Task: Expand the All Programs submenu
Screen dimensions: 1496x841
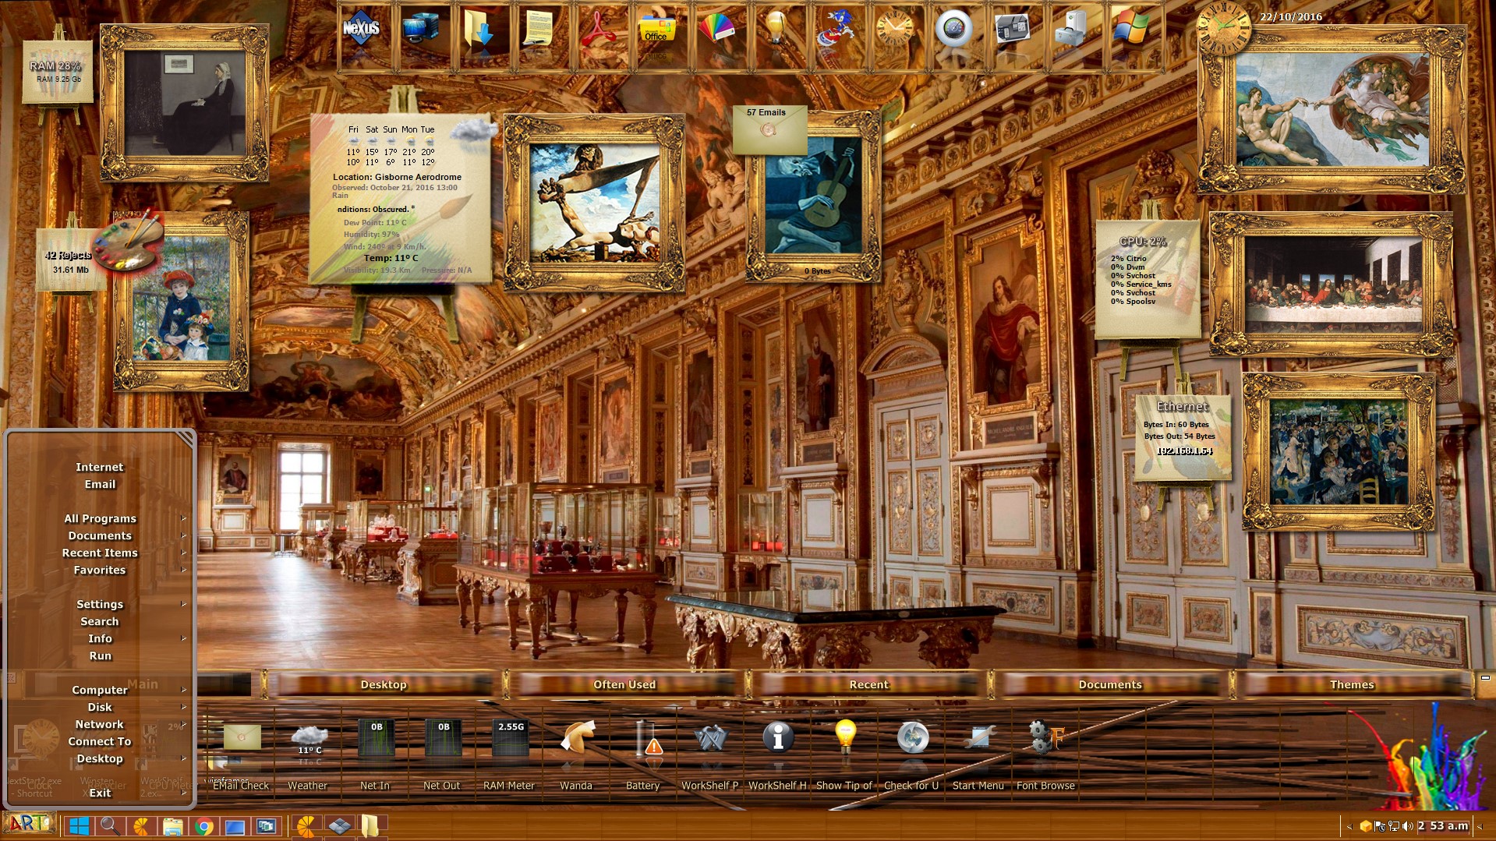Action: (100, 518)
